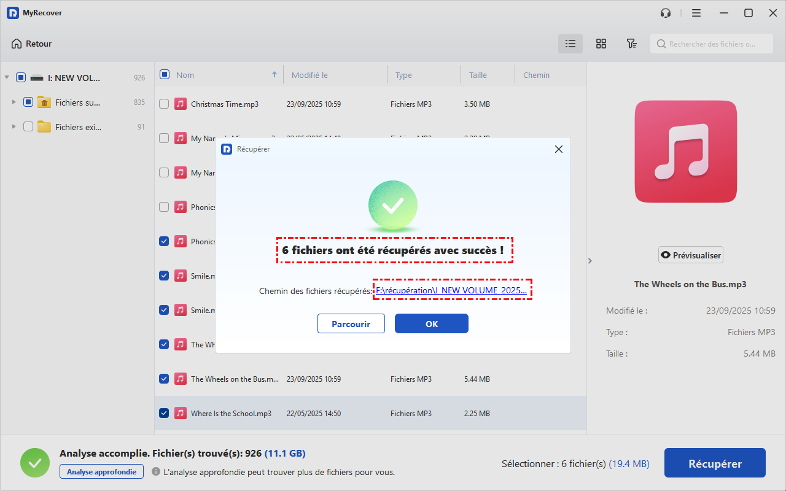Toggle the select-all checkbox beside Nom
Screen dimensions: 786x491
pos(165,75)
